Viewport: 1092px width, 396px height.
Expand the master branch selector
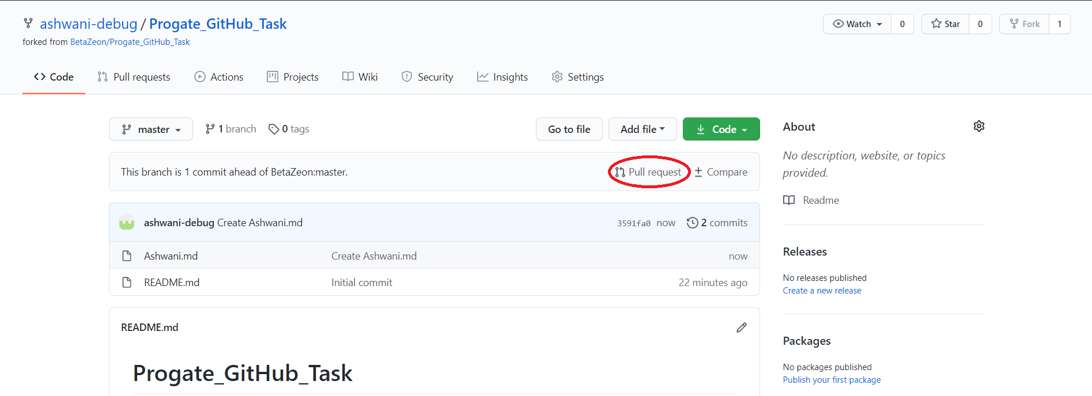click(x=151, y=130)
